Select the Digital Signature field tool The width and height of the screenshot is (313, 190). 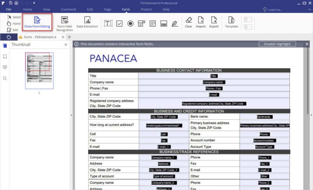click(174, 23)
